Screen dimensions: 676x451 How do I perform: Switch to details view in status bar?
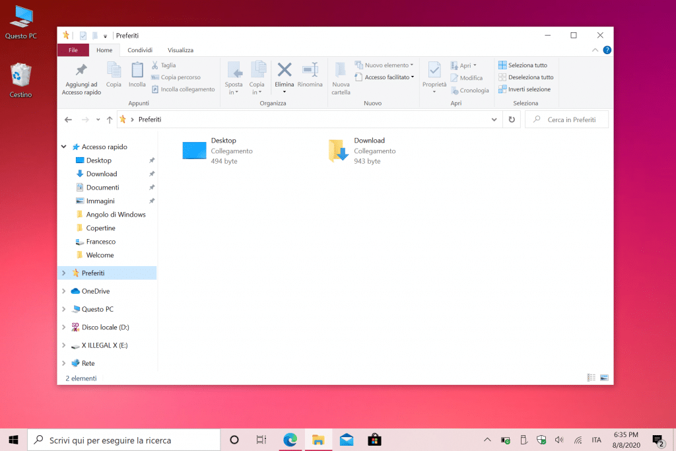(591, 378)
